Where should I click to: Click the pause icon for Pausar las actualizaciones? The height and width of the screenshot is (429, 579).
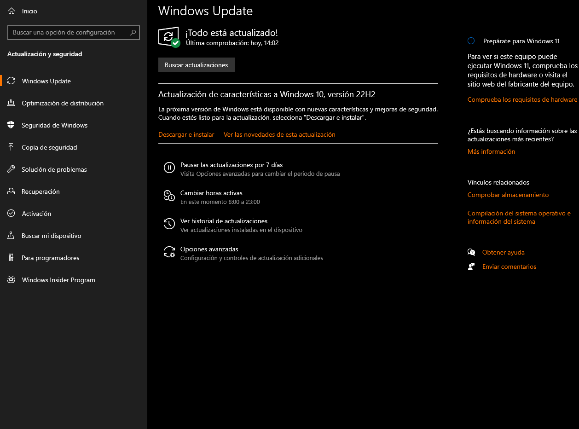(x=169, y=168)
